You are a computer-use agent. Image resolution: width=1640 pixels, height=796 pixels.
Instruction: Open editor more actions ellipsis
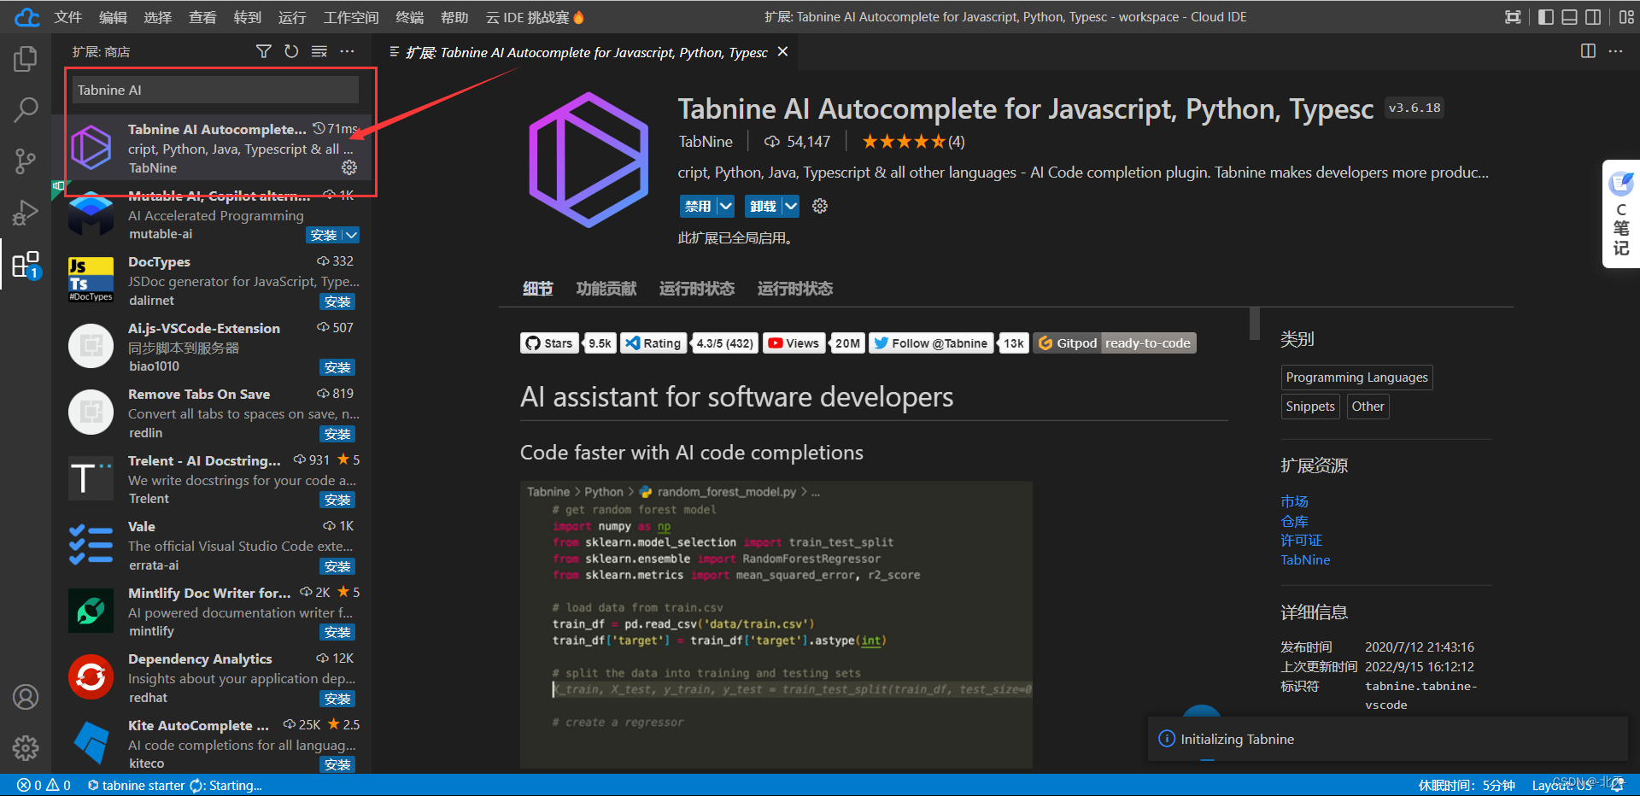click(1615, 51)
